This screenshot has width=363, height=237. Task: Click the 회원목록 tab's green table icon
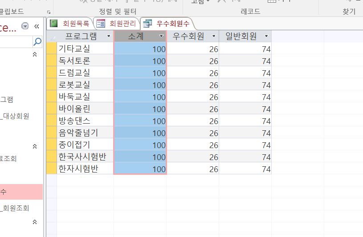tap(54, 24)
